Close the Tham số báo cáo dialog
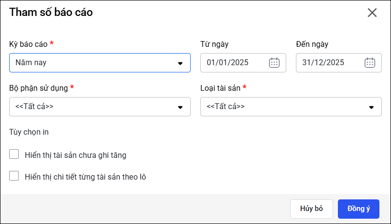 (x=372, y=13)
